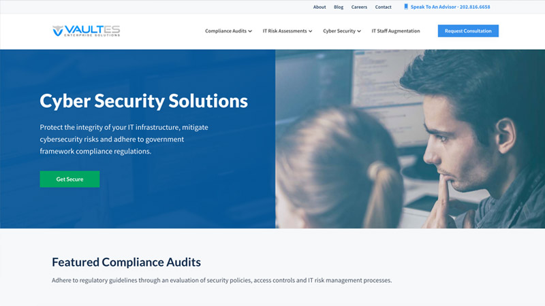
Task: Open the About link in top bar
Action: 320,7
